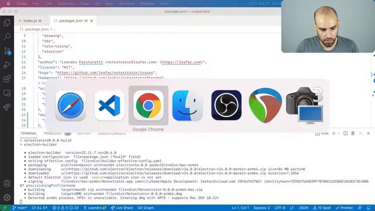
Task: Open the Remote Explorer view
Action: point(7,93)
